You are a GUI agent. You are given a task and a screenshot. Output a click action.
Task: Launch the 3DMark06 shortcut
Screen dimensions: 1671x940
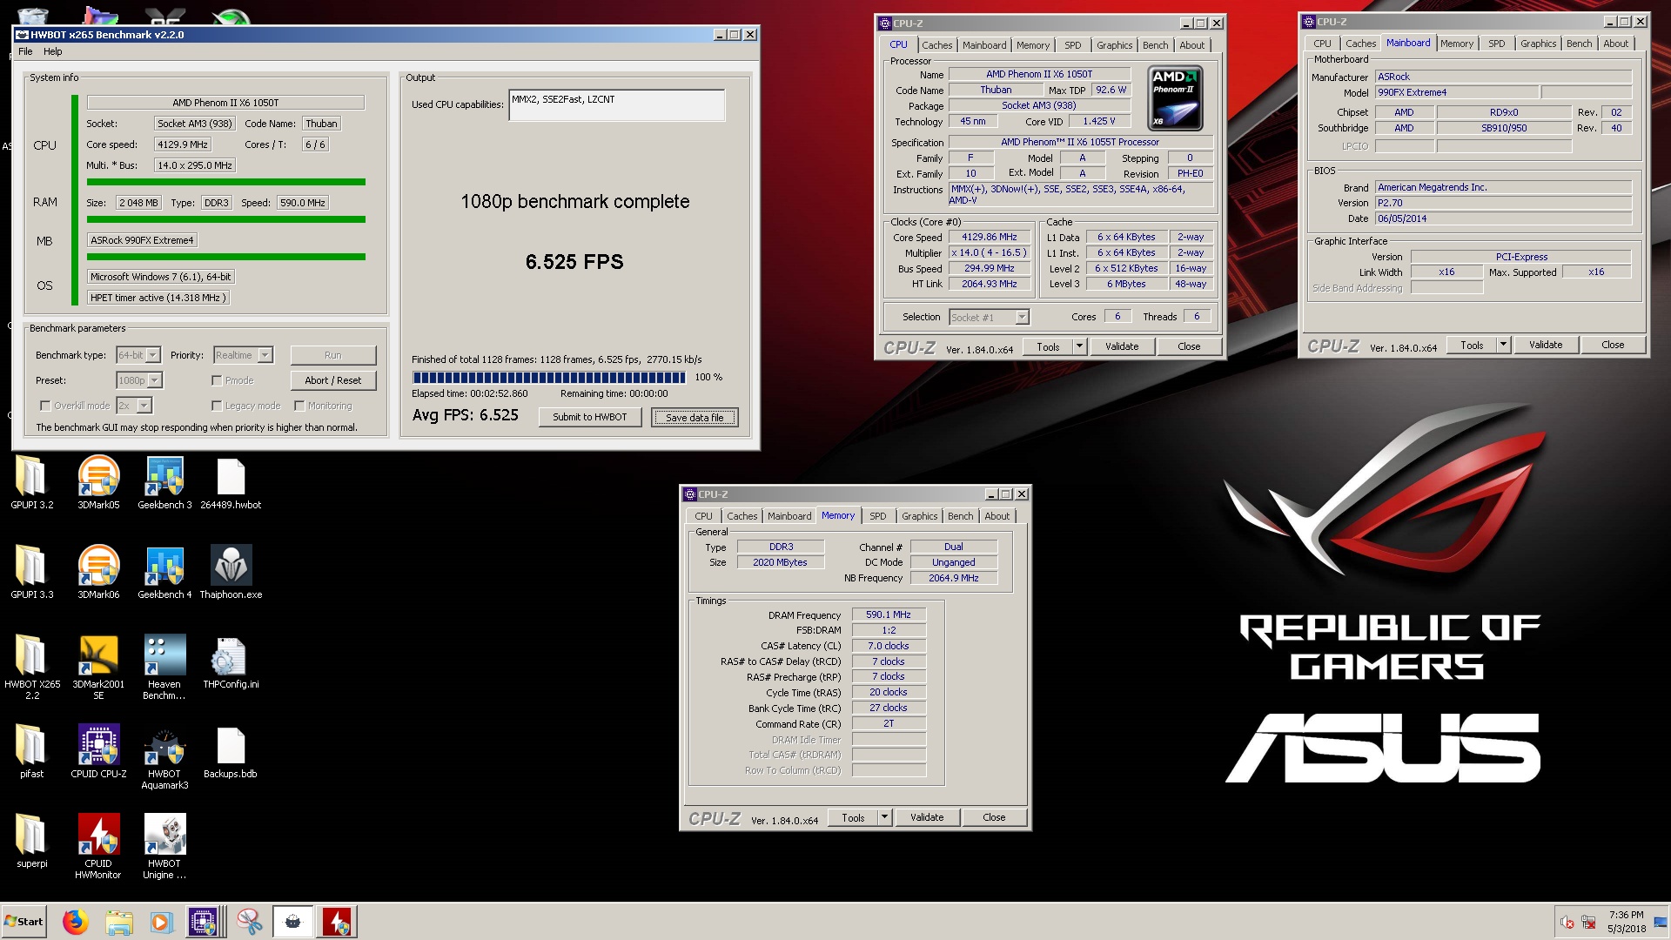pyautogui.click(x=98, y=571)
